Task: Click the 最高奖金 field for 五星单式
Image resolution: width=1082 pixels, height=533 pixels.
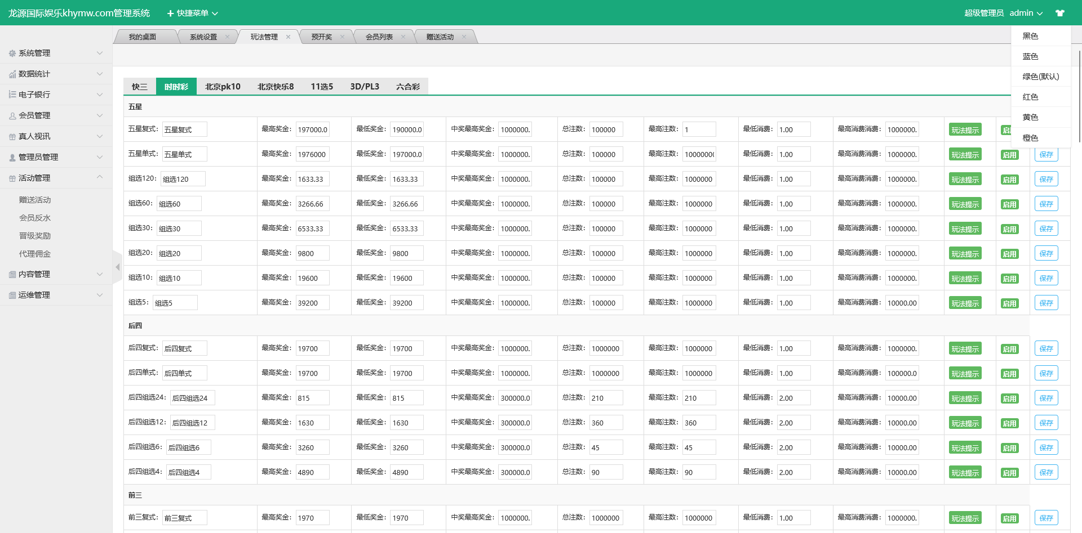Action: click(x=312, y=154)
